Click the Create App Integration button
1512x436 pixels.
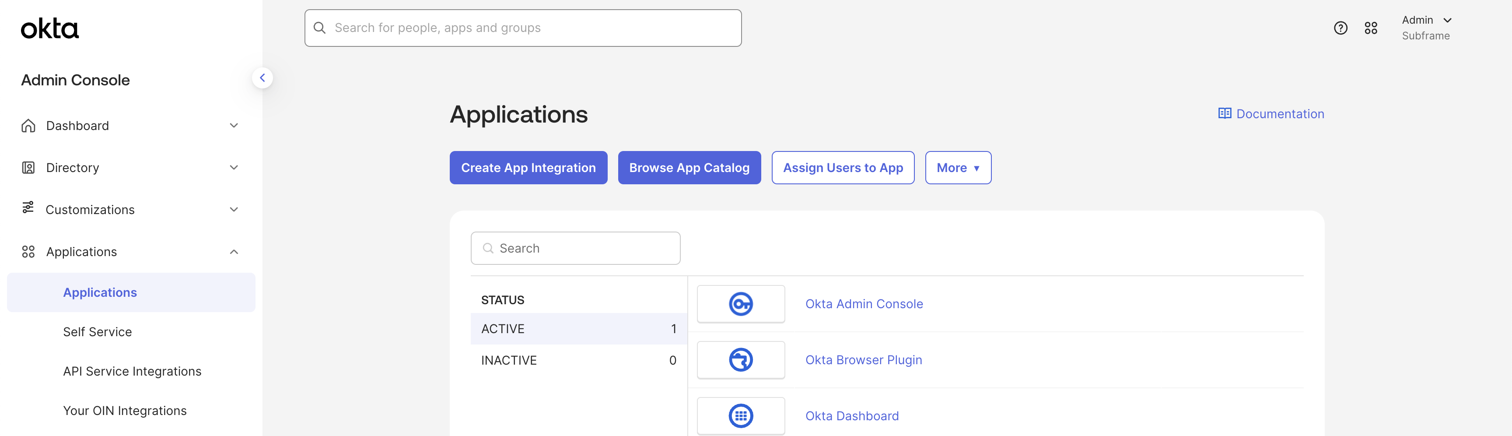coord(528,168)
